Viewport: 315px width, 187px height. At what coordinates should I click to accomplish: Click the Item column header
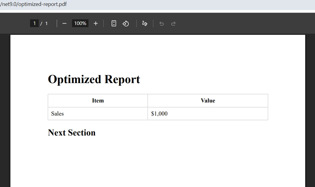[x=98, y=100]
